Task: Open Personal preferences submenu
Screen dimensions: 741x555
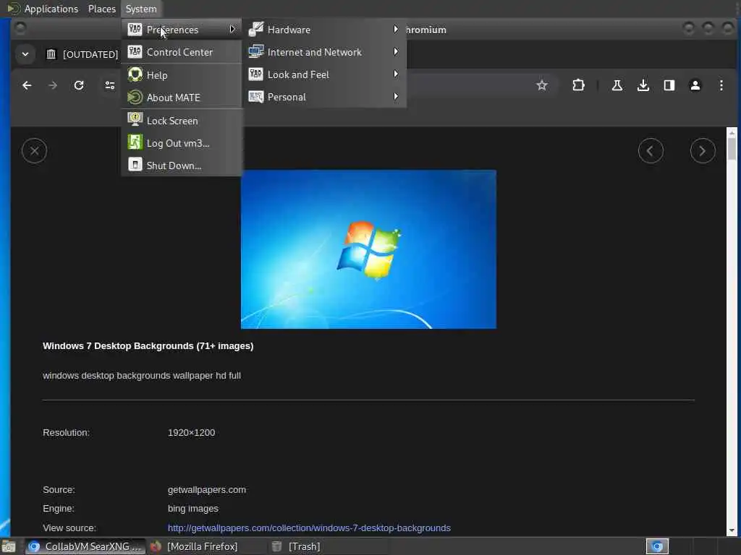Action: point(324,97)
